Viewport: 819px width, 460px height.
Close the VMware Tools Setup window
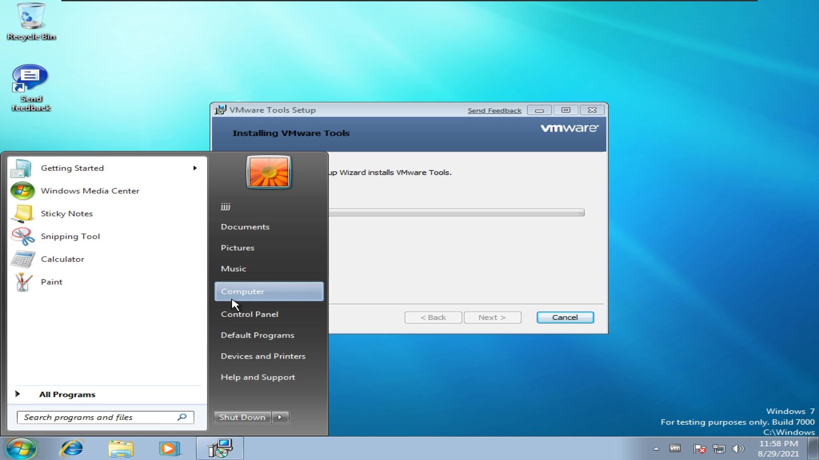pos(592,110)
